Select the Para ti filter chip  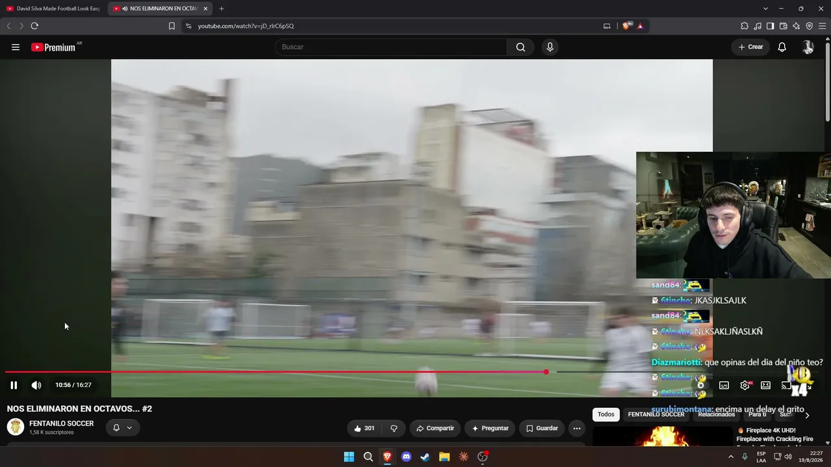757,414
